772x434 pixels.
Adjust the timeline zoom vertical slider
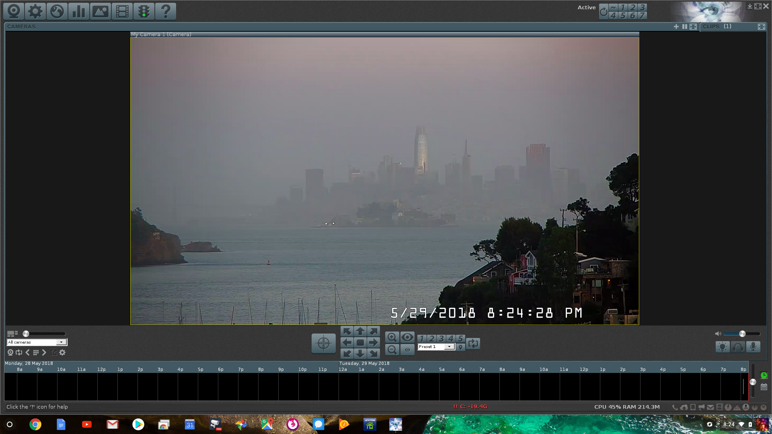pos(753,382)
